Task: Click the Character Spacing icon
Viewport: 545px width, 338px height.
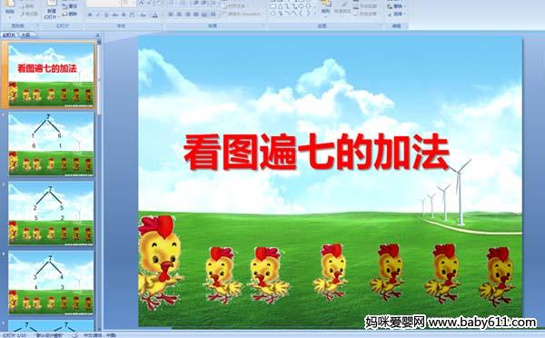Action: pyautogui.click(x=132, y=15)
